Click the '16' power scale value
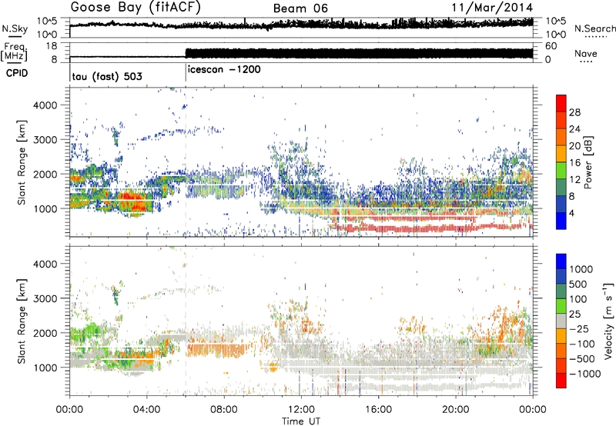 tap(574, 163)
